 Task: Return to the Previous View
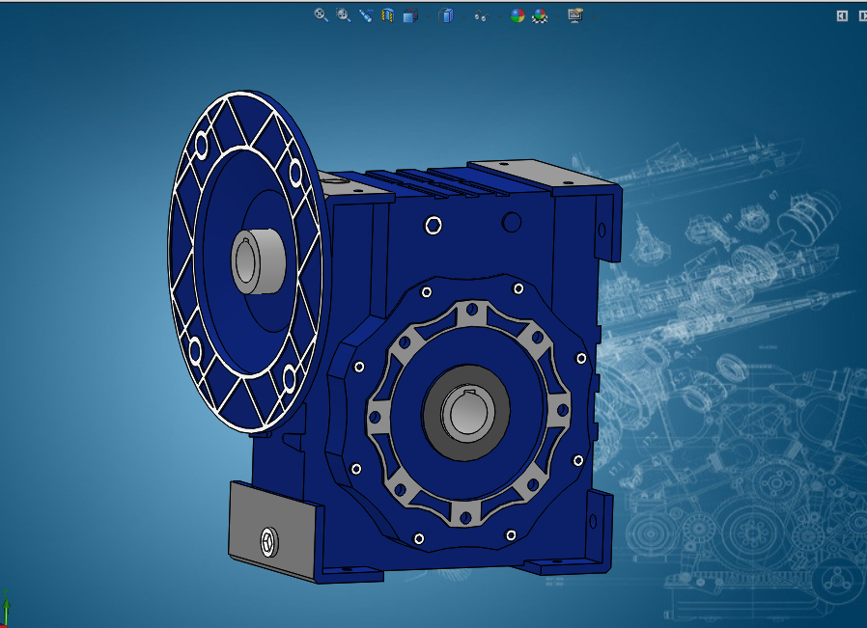pyautogui.click(x=366, y=15)
